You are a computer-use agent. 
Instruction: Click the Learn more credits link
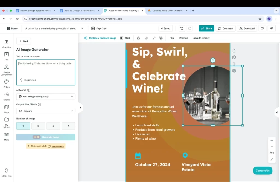point(57,146)
